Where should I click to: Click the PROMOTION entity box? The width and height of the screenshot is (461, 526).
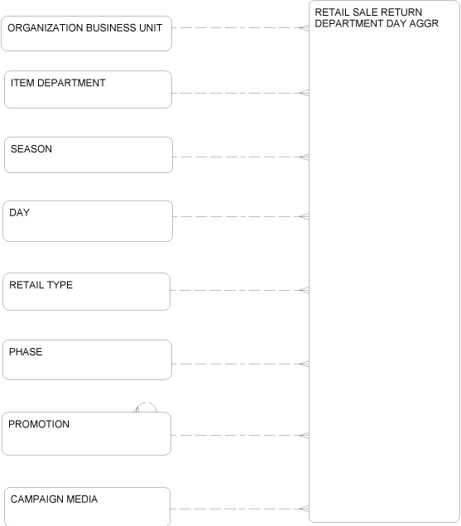[87, 433]
